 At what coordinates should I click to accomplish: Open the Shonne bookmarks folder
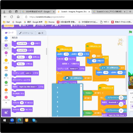(x=50, y=22)
